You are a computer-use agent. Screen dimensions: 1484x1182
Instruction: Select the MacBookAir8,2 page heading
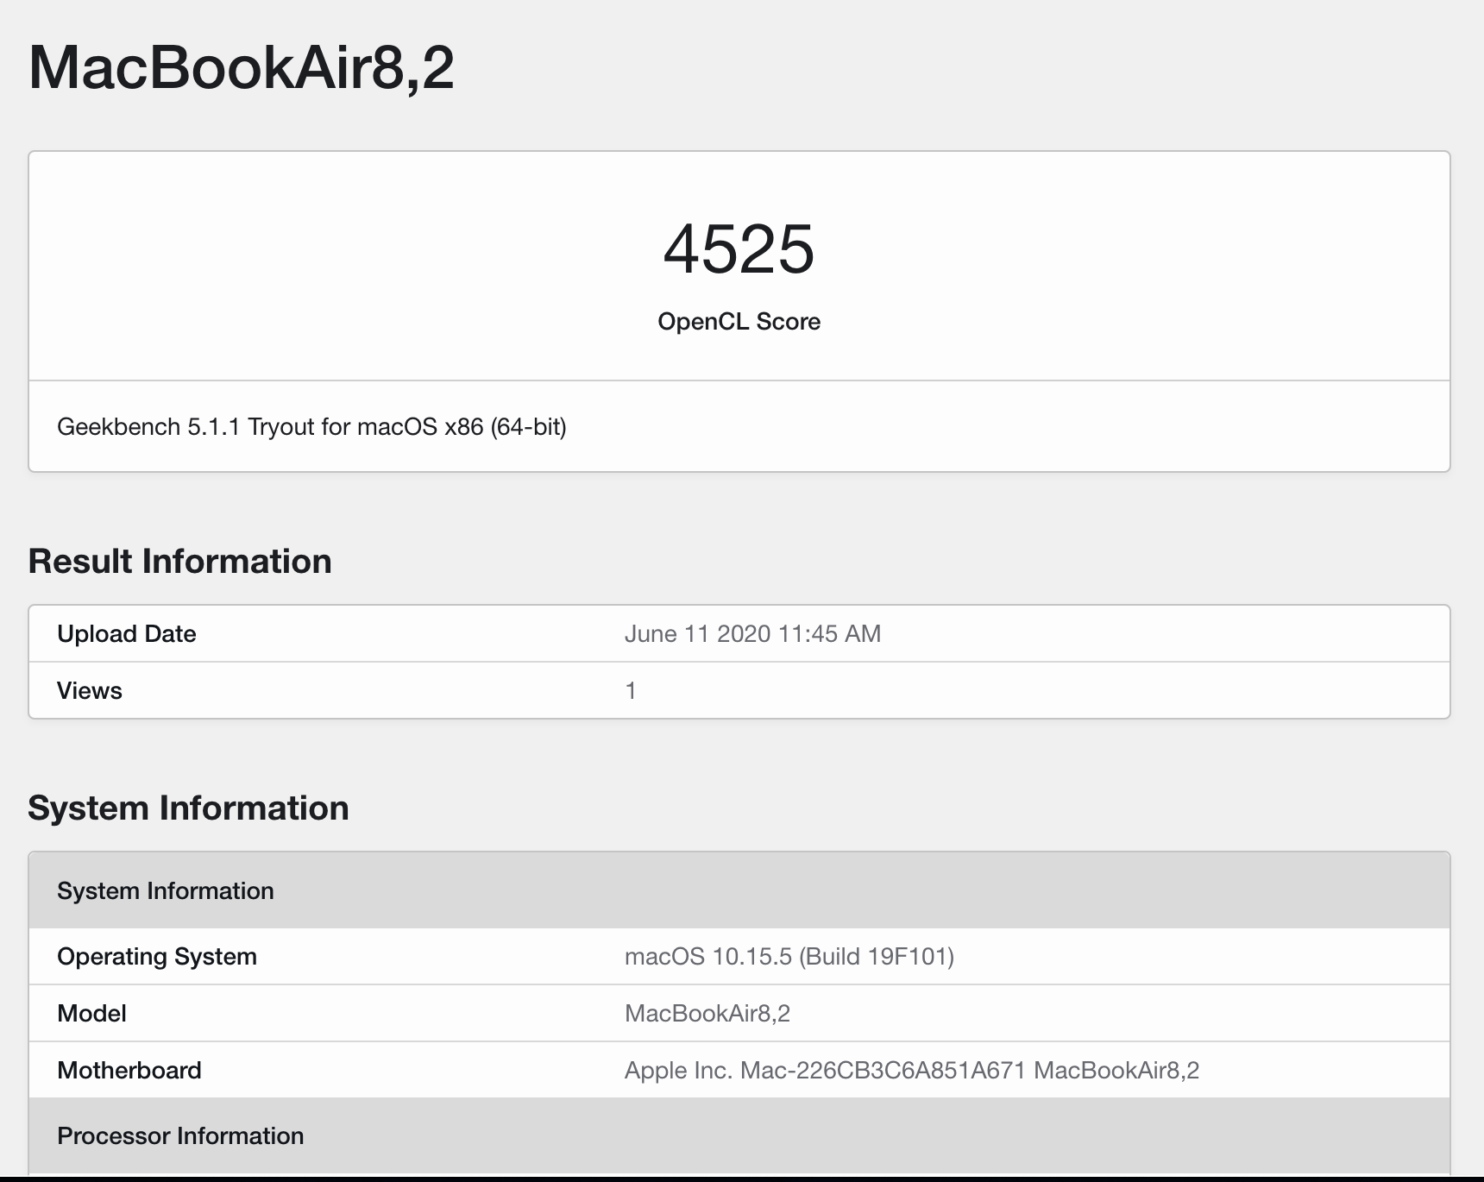[242, 67]
